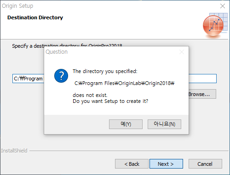Click the 'Specify a destination directory' instruction
The width and height of the screenshot is (230, 175).
[x=67, y=46]
